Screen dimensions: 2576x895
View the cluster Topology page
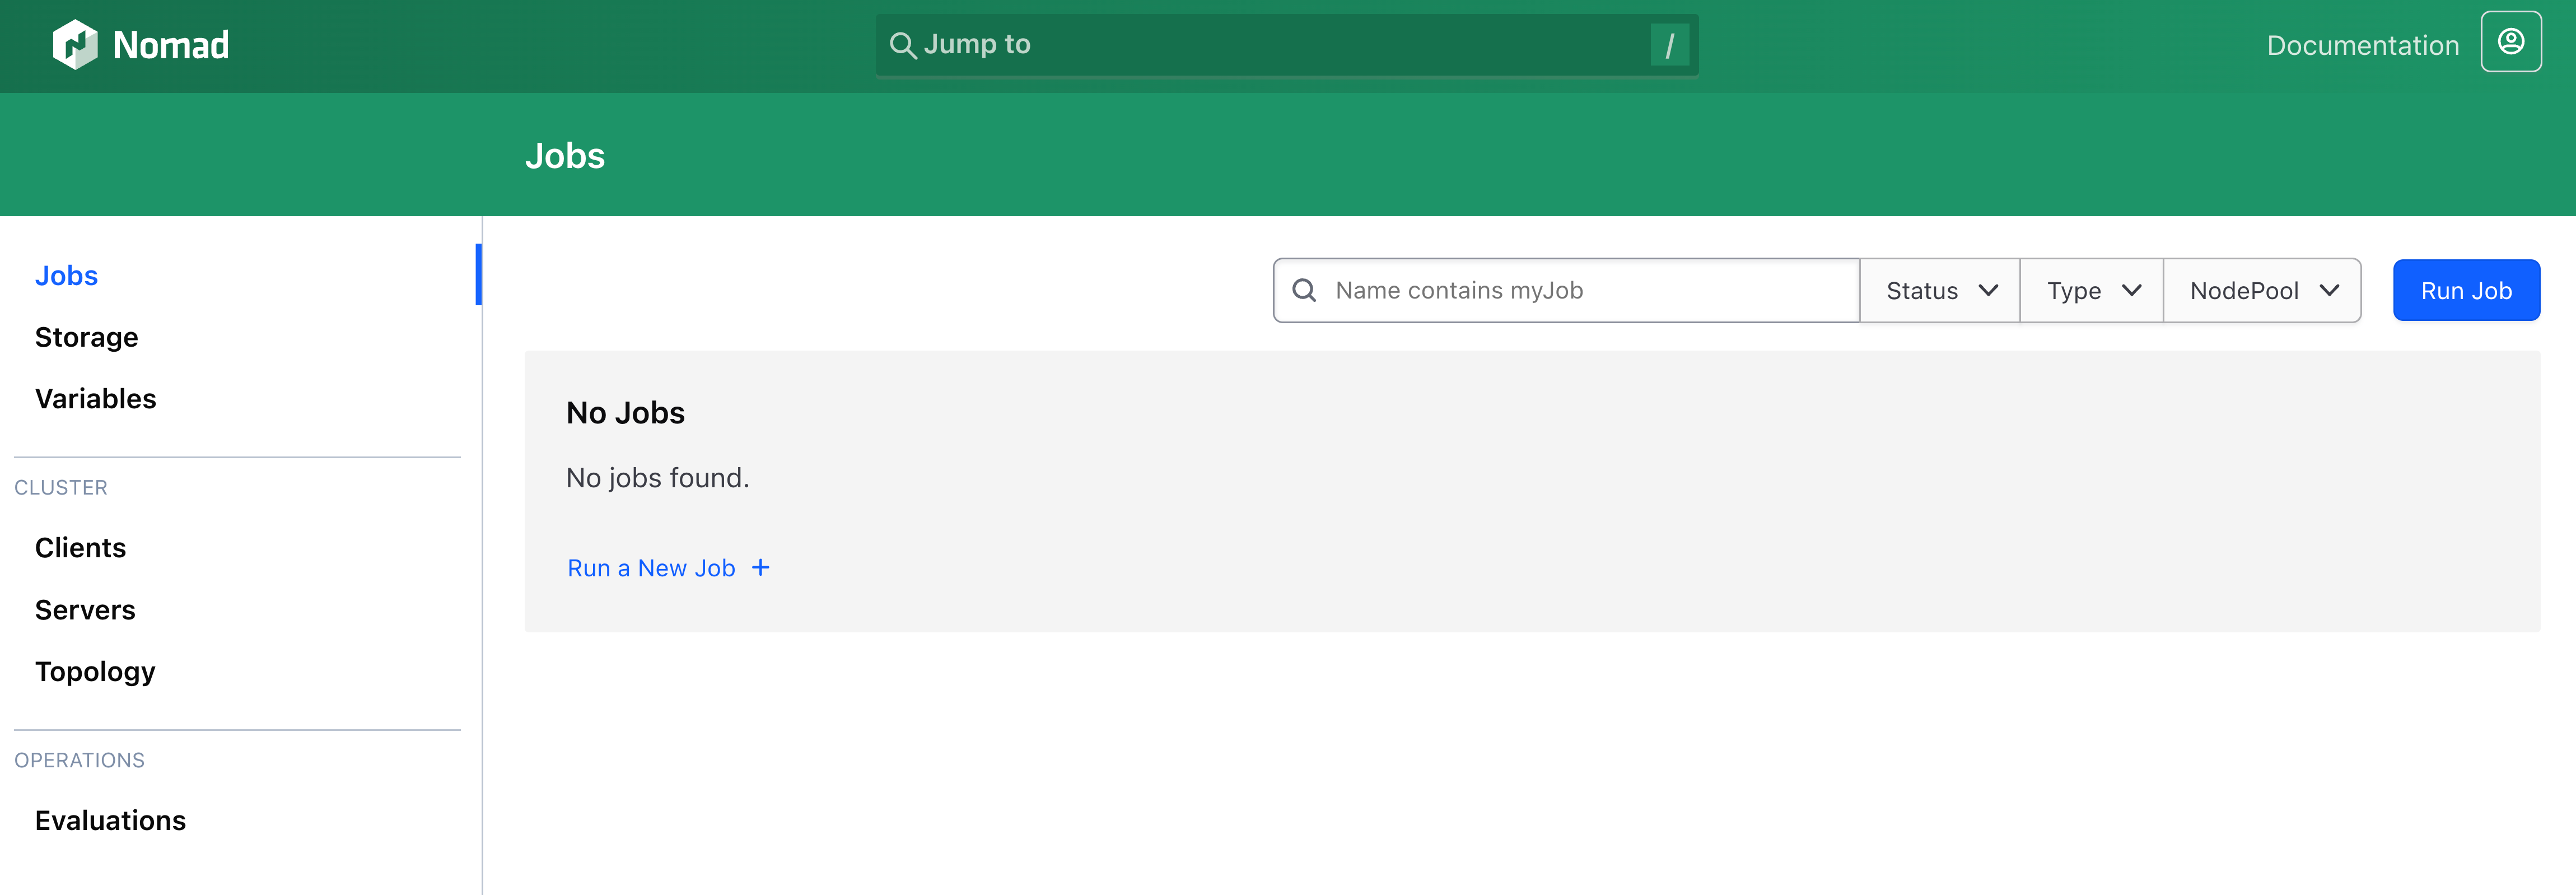[x=95, y=672]
